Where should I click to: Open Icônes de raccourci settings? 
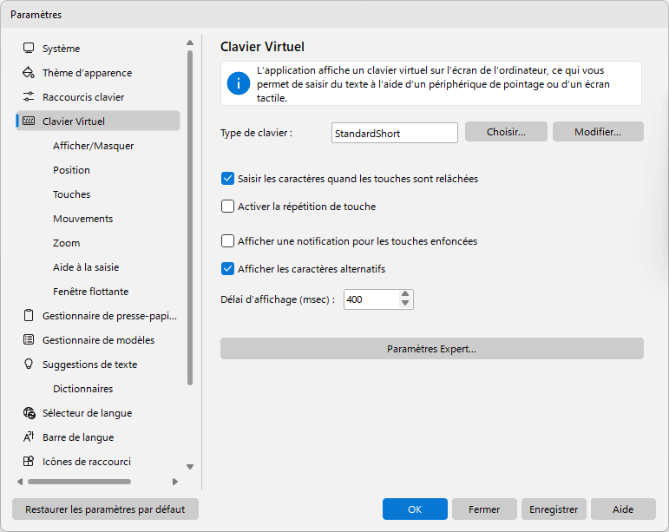98,462
